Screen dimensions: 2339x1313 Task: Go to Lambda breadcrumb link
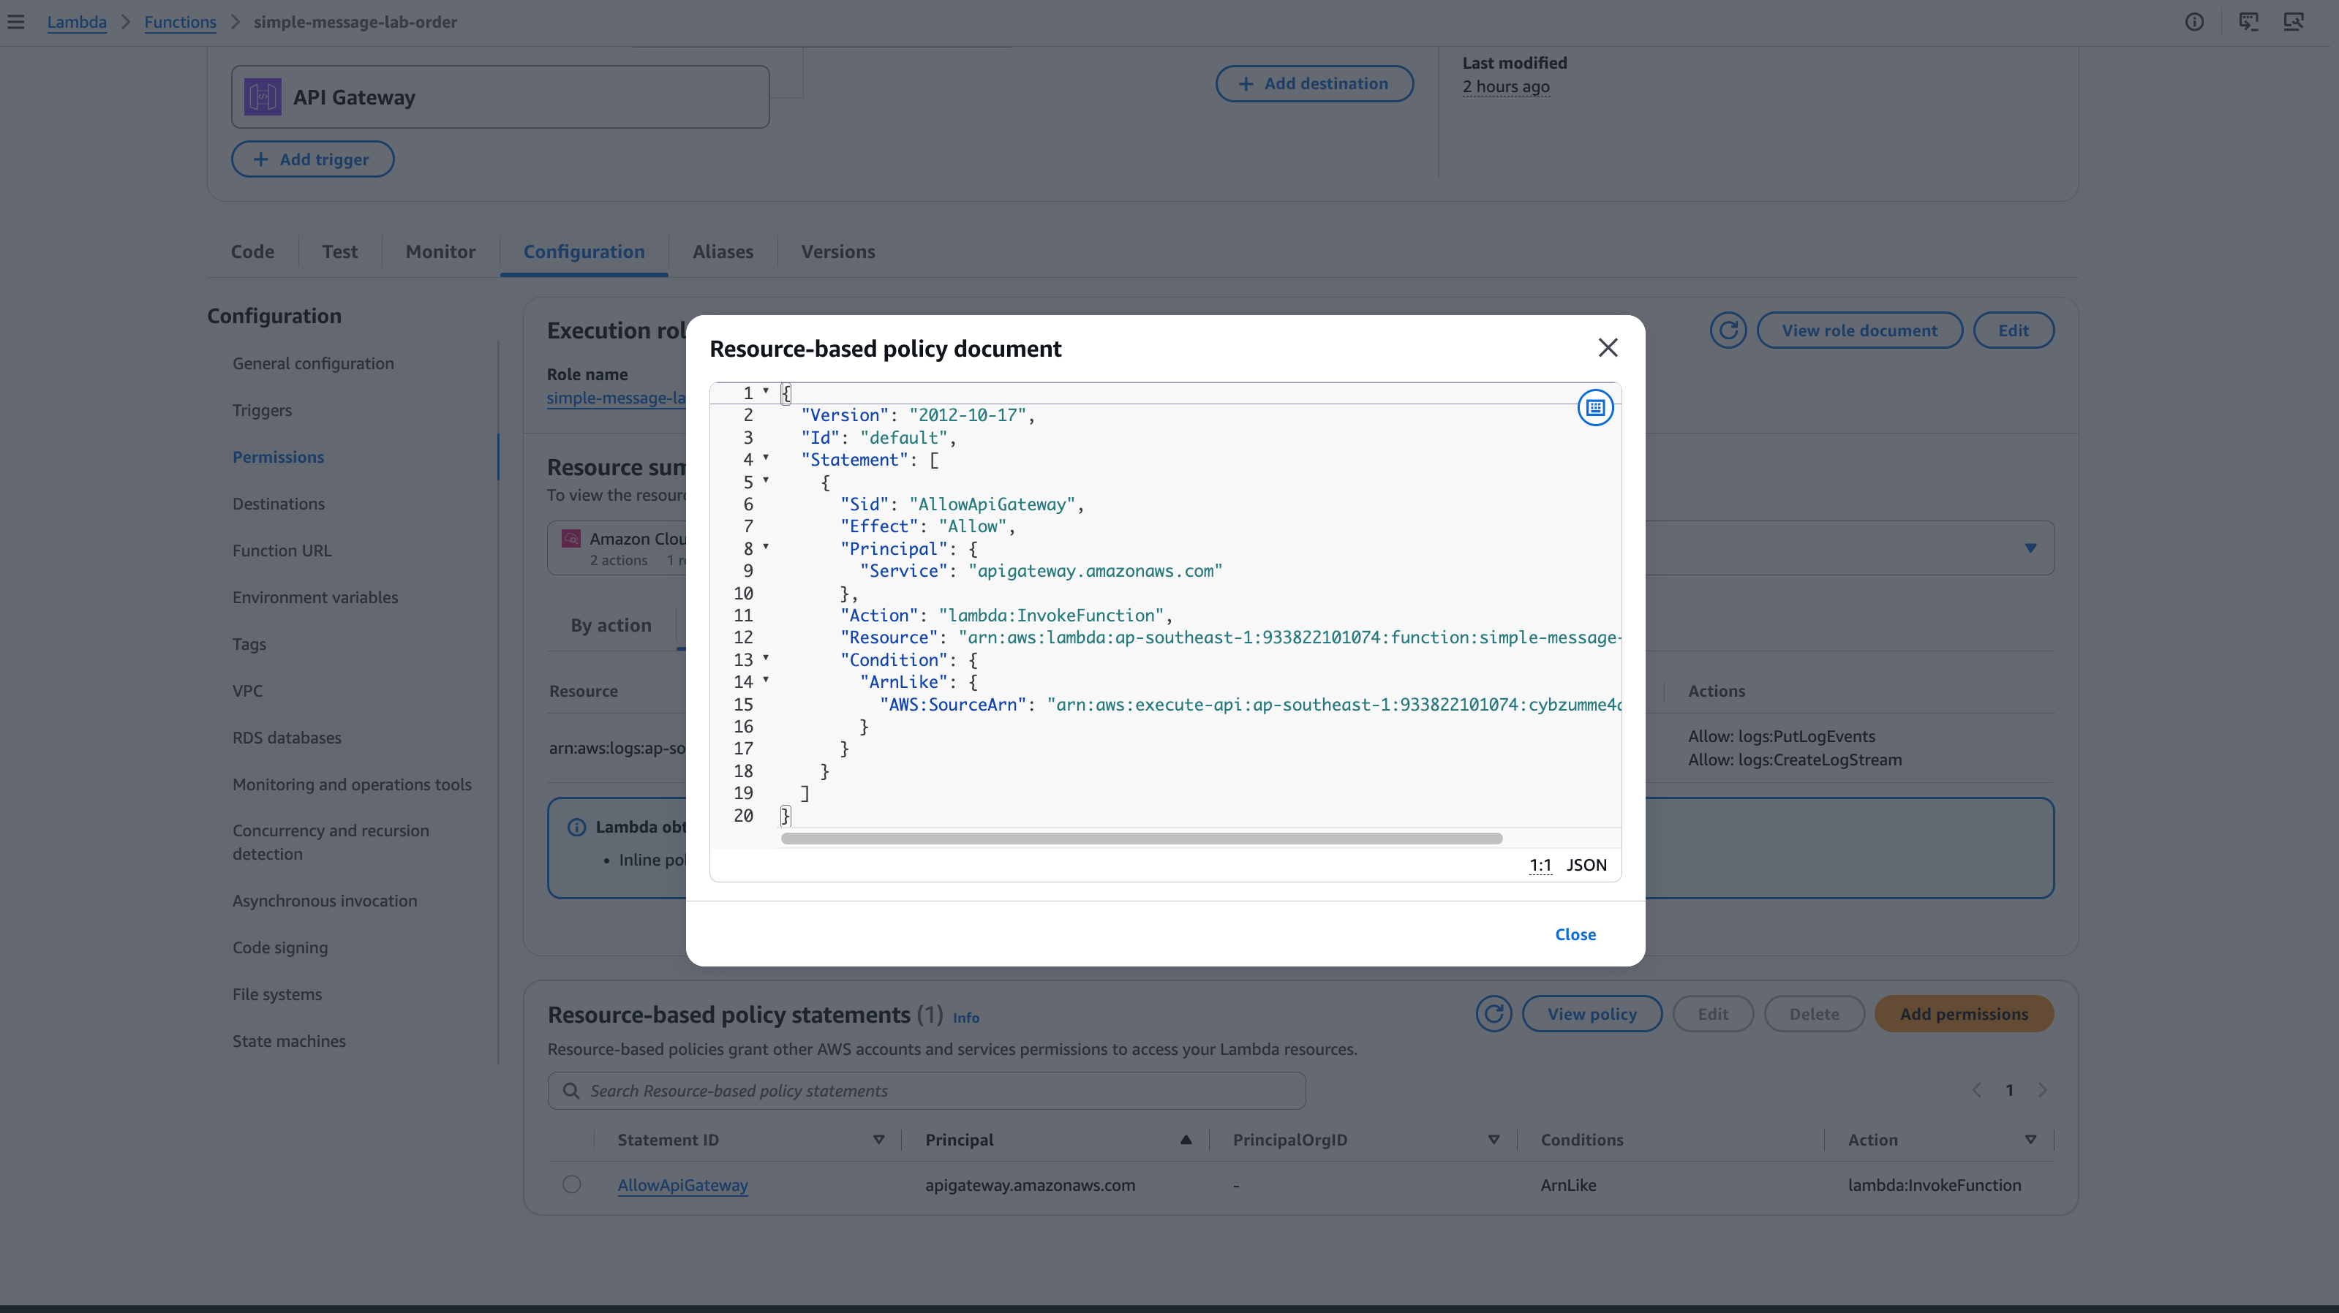tap(76, 22)
